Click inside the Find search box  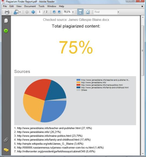pyautogui.click(x=105, y=12)
